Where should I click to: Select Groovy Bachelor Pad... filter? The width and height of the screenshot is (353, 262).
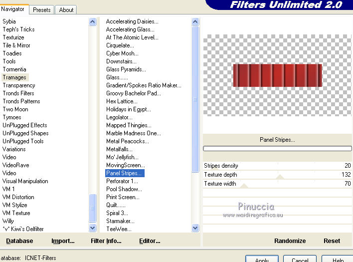coord(134,93)
